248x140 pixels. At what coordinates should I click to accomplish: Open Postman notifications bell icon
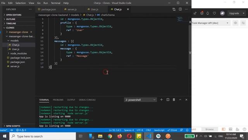(208, 13)
